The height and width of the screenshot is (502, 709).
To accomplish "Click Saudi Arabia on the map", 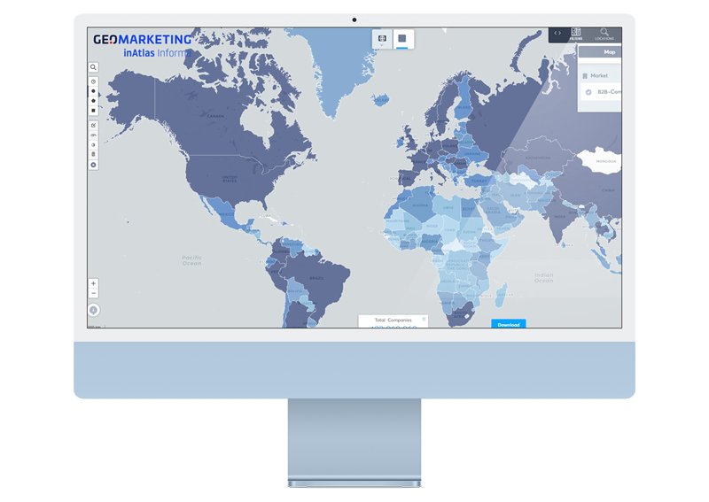I will point(493,210).
